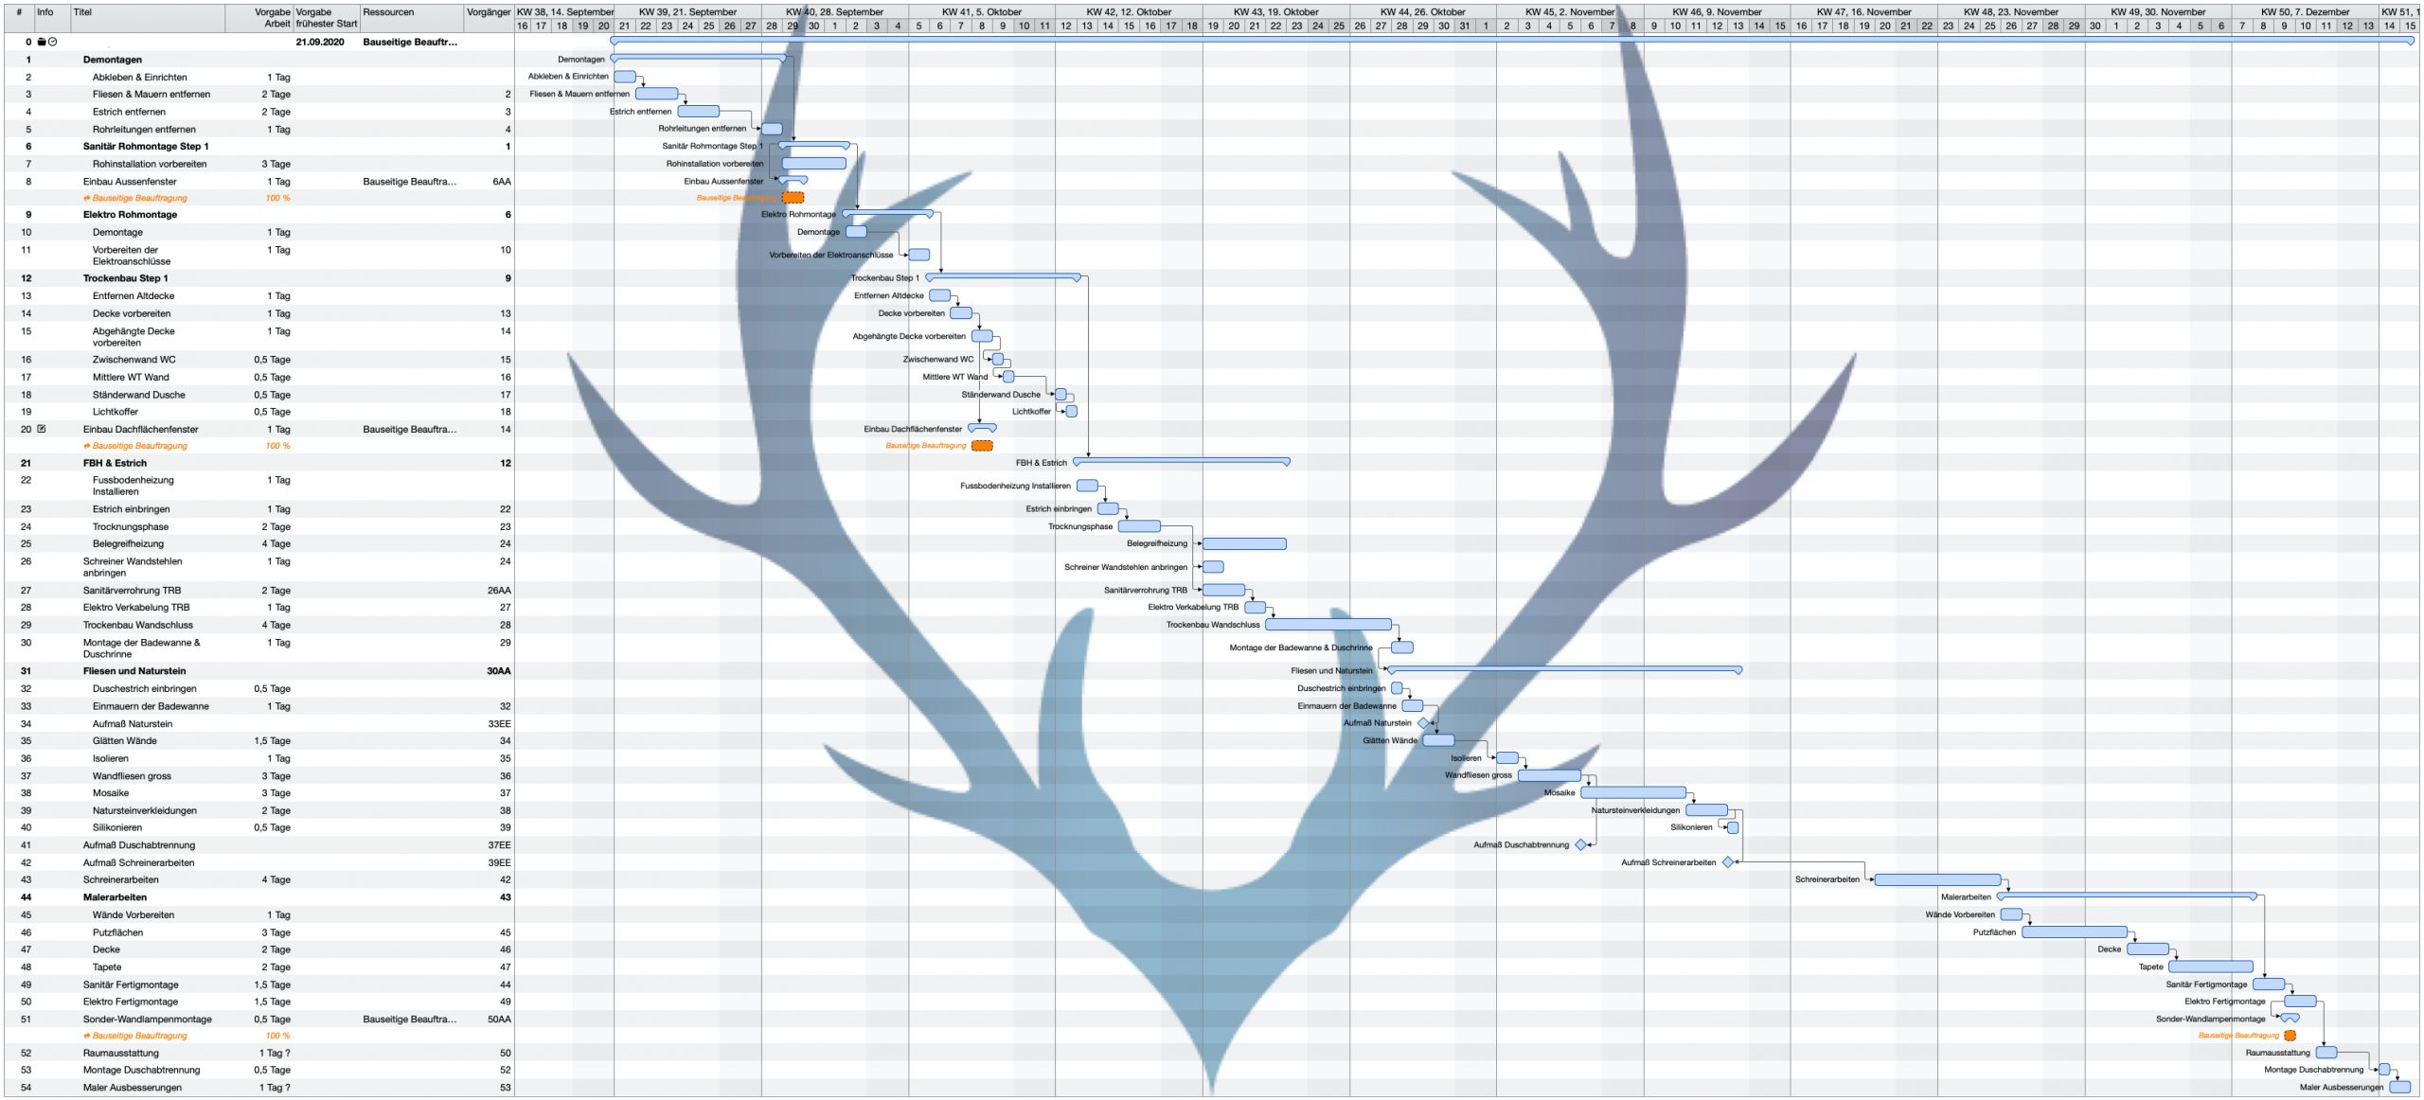Screen dimensions: 2424x1100
Task: Click the Aufmaß Naturstein milestone diamond
Action: (x=1423, y=723)
